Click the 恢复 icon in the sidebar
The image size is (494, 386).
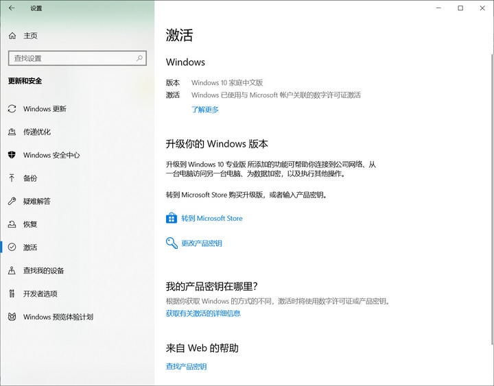pos(12,224)
